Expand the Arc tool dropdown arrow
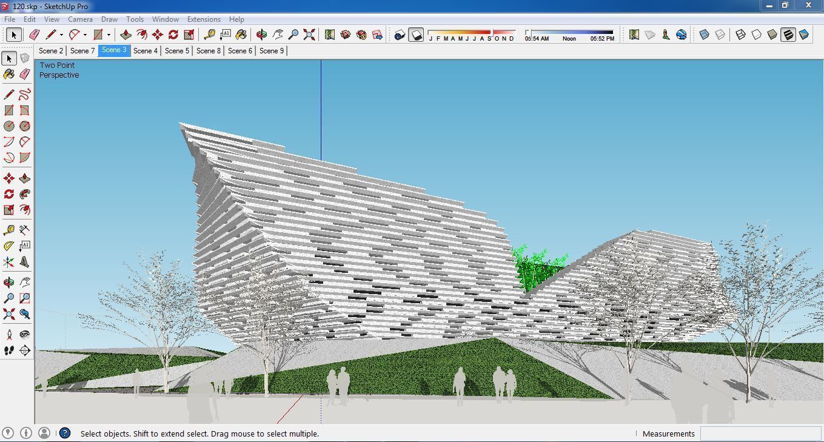This screenshot has height=442, width=824. tap(85, 35)
